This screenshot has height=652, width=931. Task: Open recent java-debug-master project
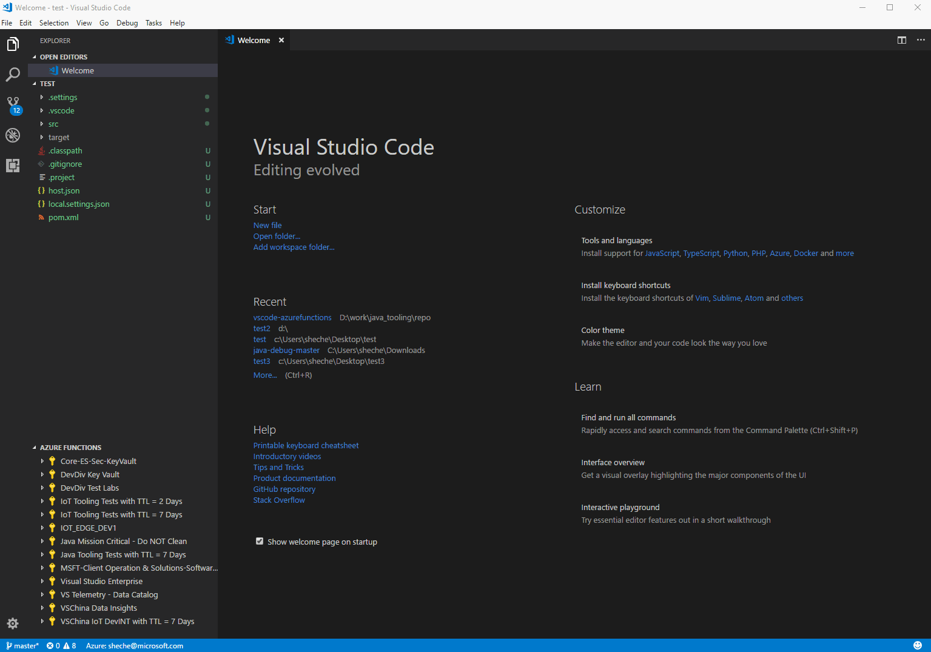286,350
